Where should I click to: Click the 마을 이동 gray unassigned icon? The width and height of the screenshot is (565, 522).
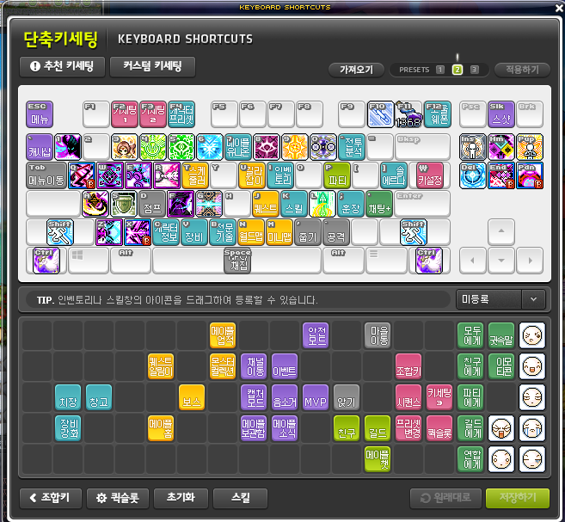[x=378, y=335]
